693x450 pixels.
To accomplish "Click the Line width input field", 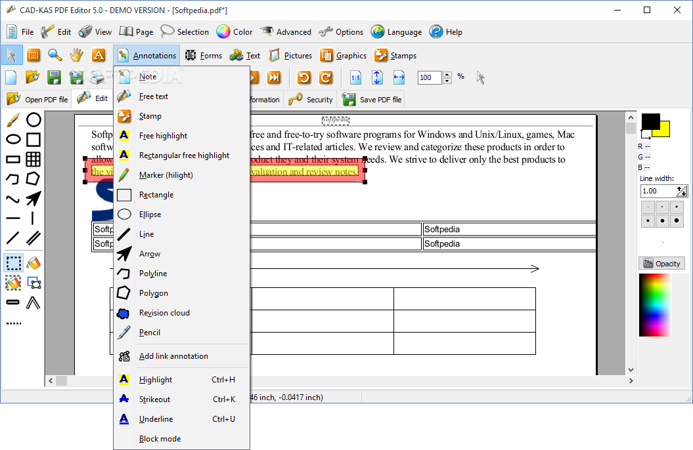I will 659,191.
